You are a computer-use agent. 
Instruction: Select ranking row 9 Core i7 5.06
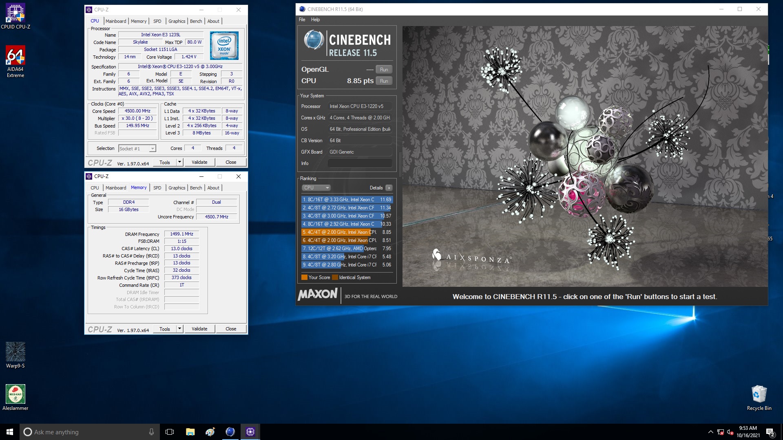(347, 265)
